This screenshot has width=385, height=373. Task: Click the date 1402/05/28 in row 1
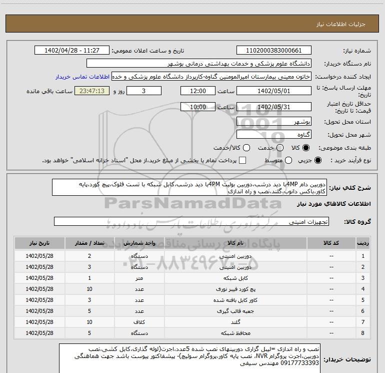tap(39, 256)
